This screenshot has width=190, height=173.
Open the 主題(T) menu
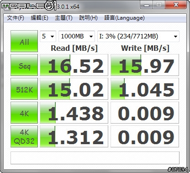pyautogui.click(x=63, y=18)
